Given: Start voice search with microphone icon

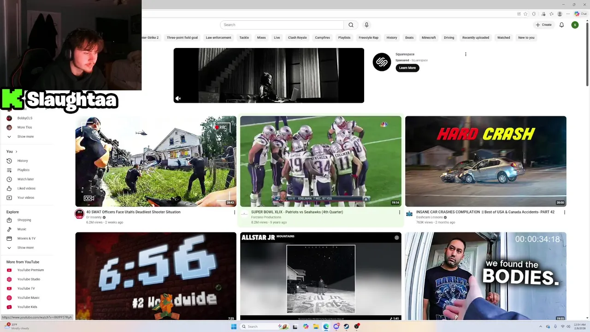Looking at the screenshot, I should point(366,25).
